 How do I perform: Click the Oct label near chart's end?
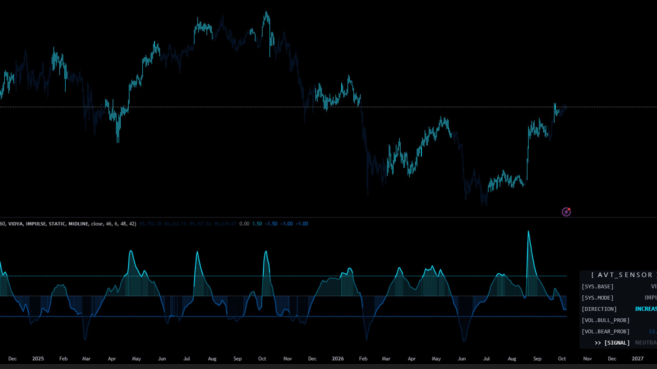point(562,359)
